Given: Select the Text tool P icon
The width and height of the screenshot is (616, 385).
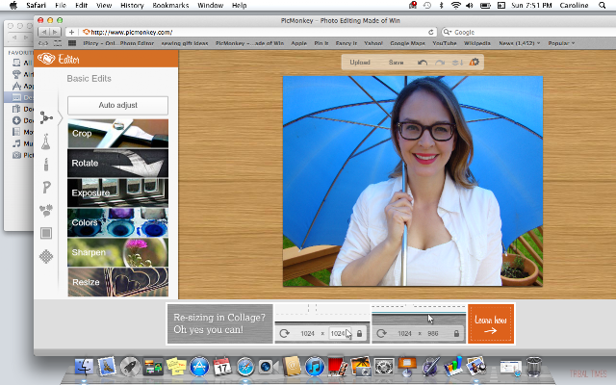Looking at the screenshot, I should (x=46, y=187).
